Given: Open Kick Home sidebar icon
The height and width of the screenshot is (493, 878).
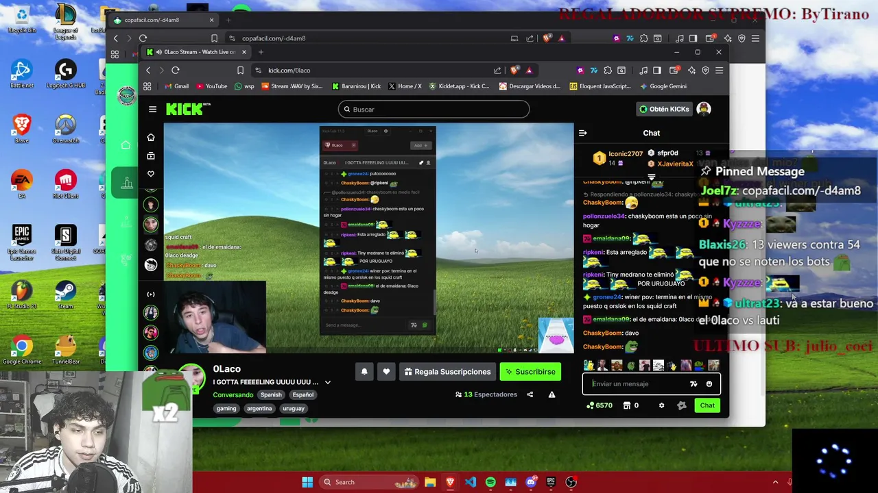Looking at the screenshot, I should [151, 138].
